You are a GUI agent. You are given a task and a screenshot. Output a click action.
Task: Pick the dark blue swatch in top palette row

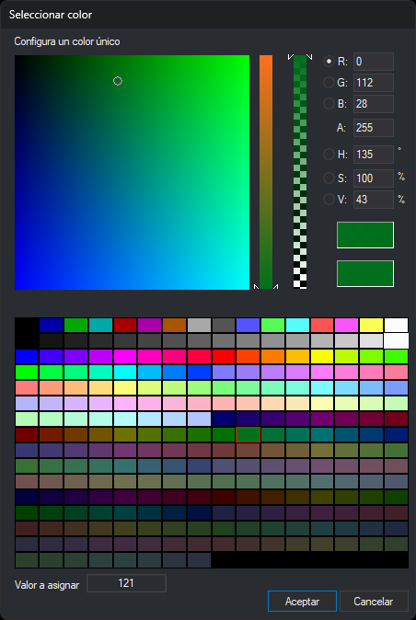coord(51,326)
